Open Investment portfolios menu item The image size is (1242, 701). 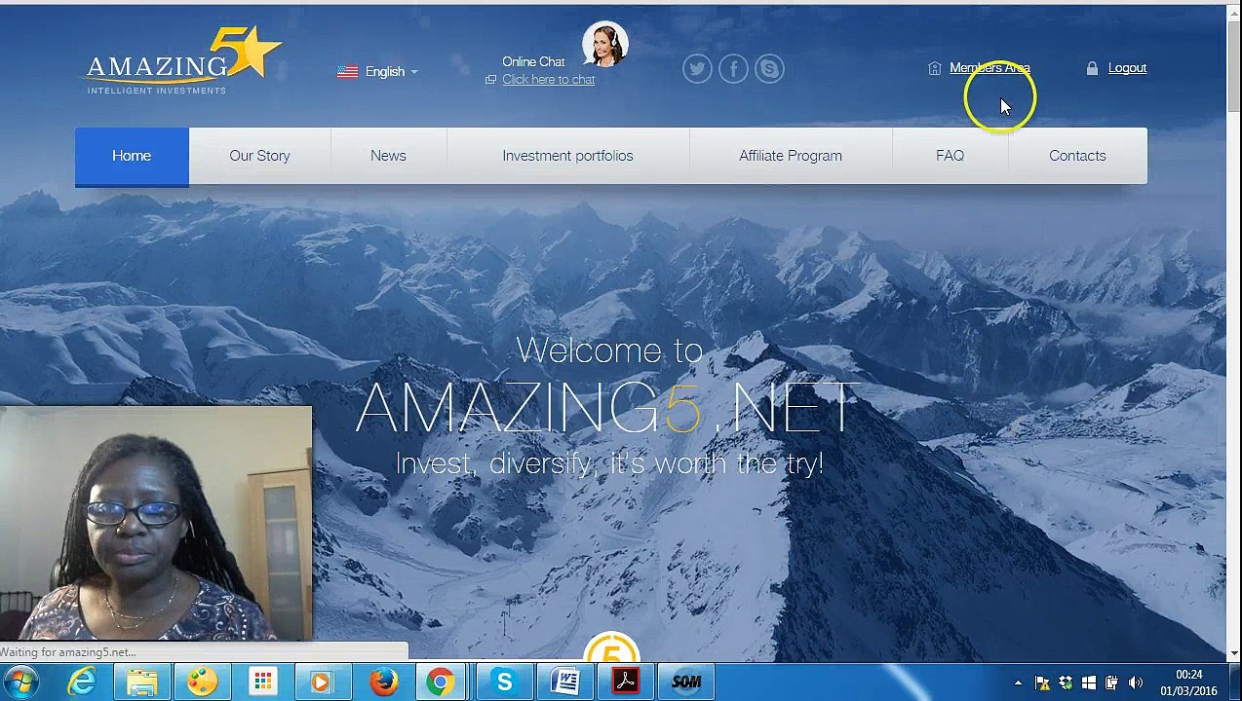point(567,156)
